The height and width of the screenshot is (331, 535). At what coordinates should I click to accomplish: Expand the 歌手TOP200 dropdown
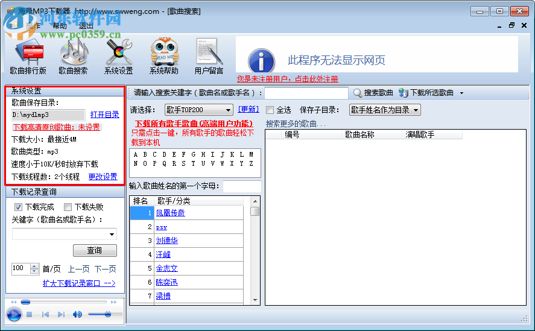pyautogui.click(x=228, y=110)
